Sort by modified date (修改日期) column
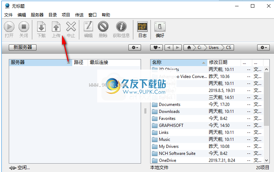Viewport: 274px width, 172px height. click(x=224, y=62)
